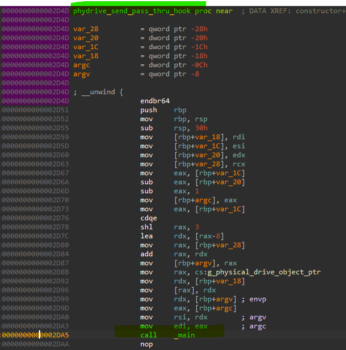The height and width of the screenshot is (350, 346).
Task: Click address 0000000000002D8B
Action: click(x=35, y=273)
